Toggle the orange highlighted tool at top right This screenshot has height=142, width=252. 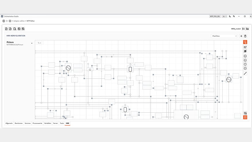245,42
